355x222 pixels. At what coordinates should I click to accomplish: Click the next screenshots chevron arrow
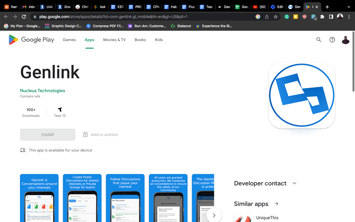(x=214, y=215)
